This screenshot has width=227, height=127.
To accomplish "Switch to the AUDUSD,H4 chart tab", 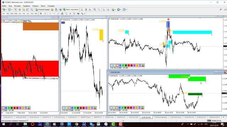I will tap(34, 117).
